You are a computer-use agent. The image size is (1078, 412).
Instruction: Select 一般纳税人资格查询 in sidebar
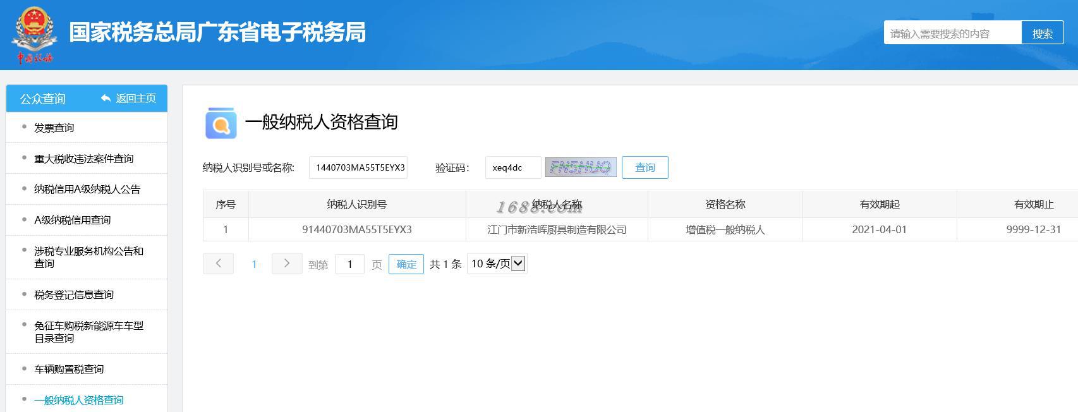79,400
